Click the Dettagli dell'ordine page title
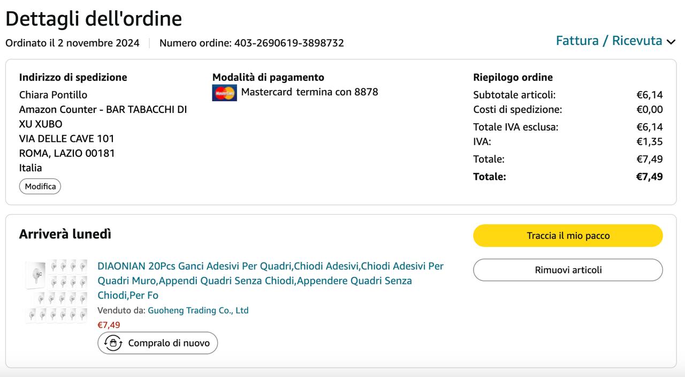Image resolution: width=685 pixels, height=377 pixels. 94,19
